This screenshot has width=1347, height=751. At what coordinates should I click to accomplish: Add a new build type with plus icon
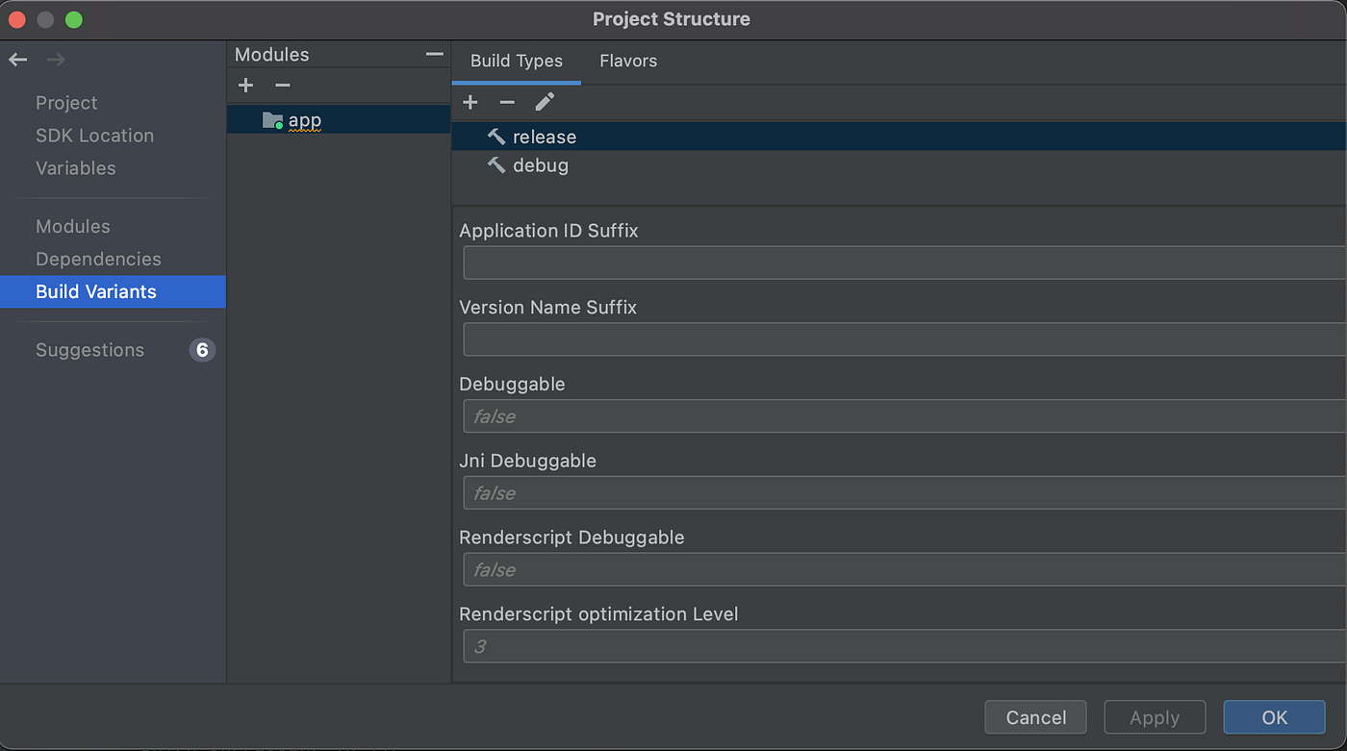[470, 102]
